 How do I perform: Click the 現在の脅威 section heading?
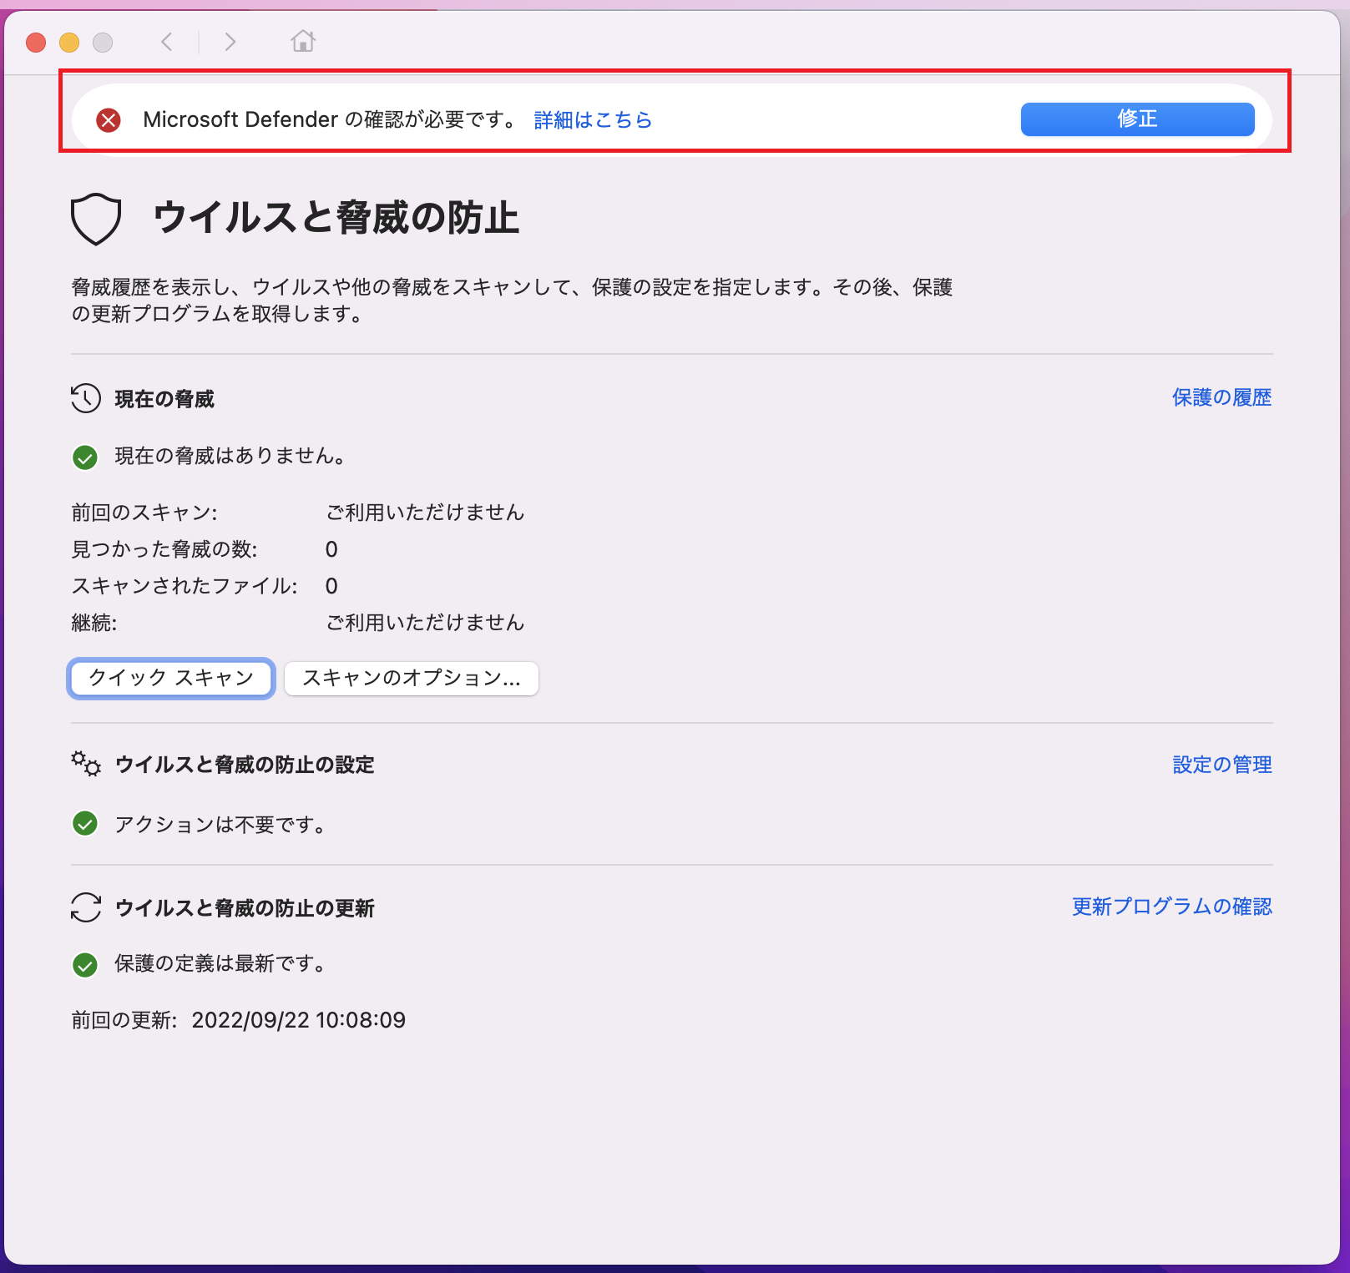point(164,400)
